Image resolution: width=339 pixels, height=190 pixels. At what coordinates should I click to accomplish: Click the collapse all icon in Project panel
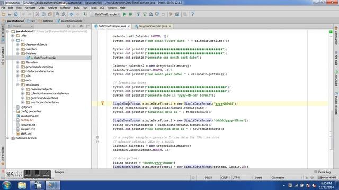(74, 26)
